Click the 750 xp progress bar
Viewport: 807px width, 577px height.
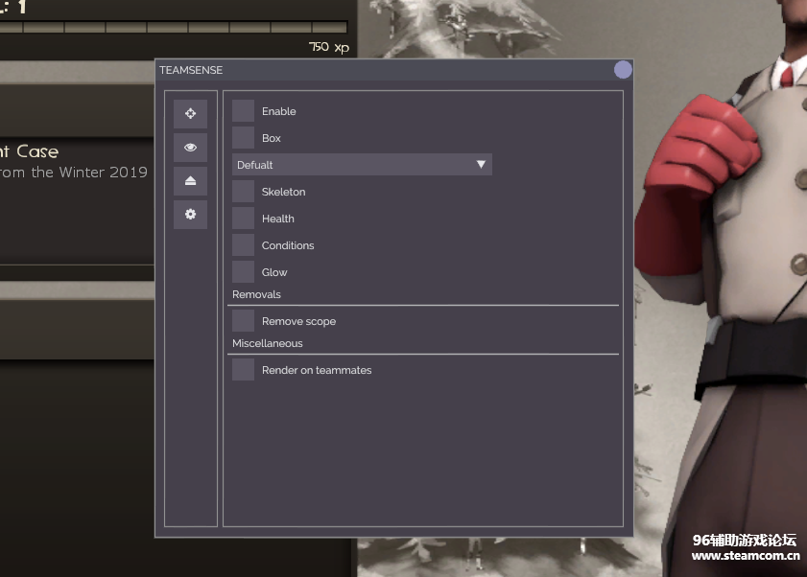(x=173, y=27)
